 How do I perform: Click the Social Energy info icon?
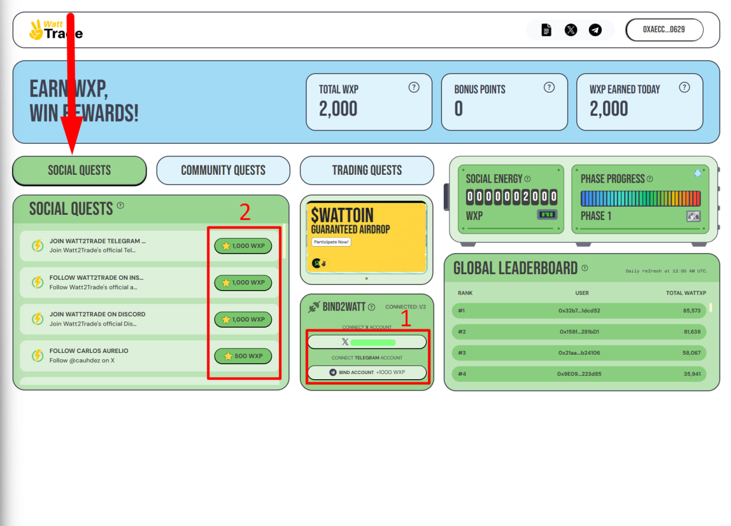point(527,179)
